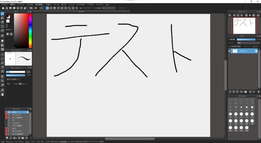Screen dimensions: 261x143
Task: Click the Redo arrow in the toolbar
Action: pyautogui.click(x=36, y=8)
